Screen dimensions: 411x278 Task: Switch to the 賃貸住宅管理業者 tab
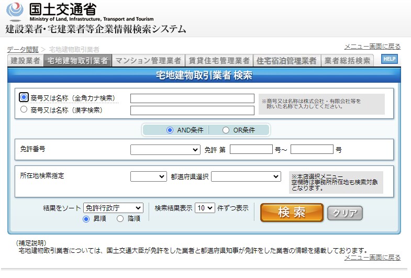[x=219, y=61]
